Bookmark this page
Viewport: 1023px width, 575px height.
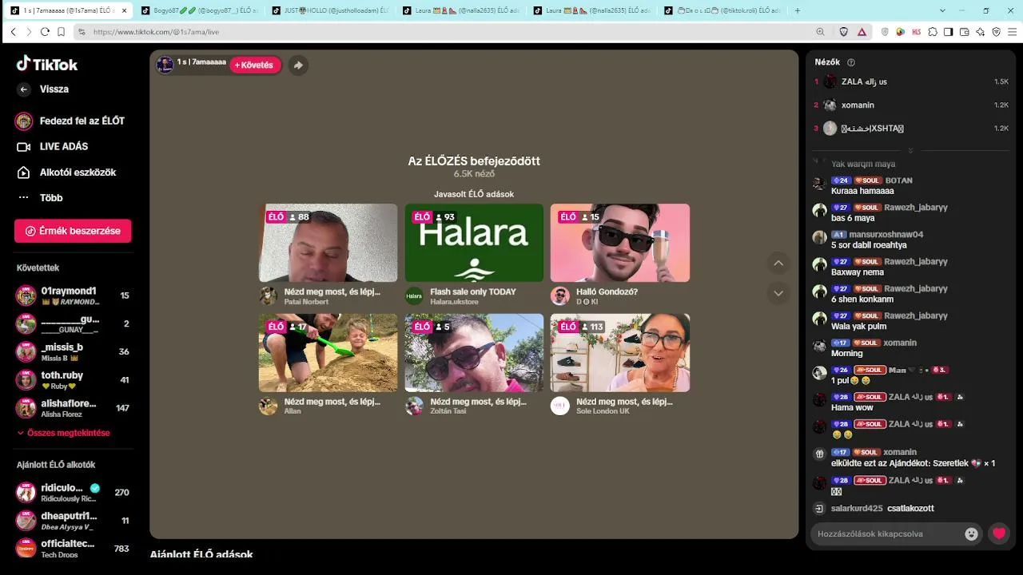point(61,32)
